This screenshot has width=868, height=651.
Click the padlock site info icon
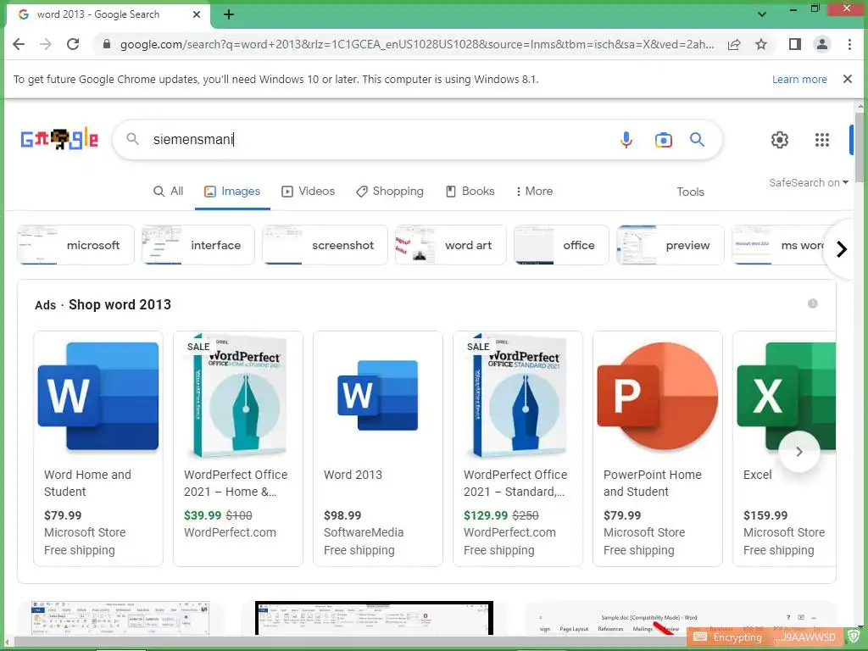107,44
